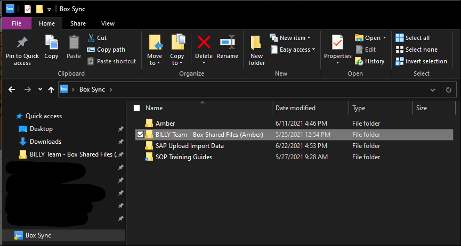Switch to the View ribbon tab
461x246 pixels.
(108, 23)
